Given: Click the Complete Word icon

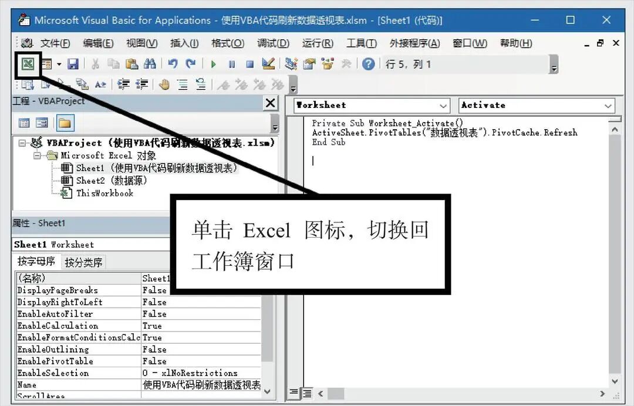Looking at the screenshot, I should point(100,84).
